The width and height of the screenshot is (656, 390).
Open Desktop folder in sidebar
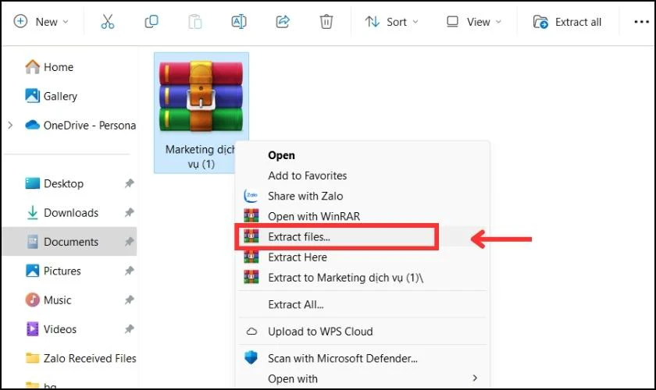[x=55, y=183]
